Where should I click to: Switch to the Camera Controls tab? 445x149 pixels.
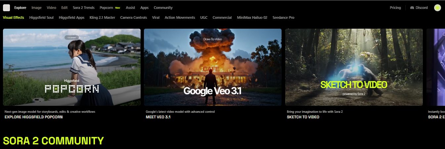pyautogui.click(x=133, y=17)
